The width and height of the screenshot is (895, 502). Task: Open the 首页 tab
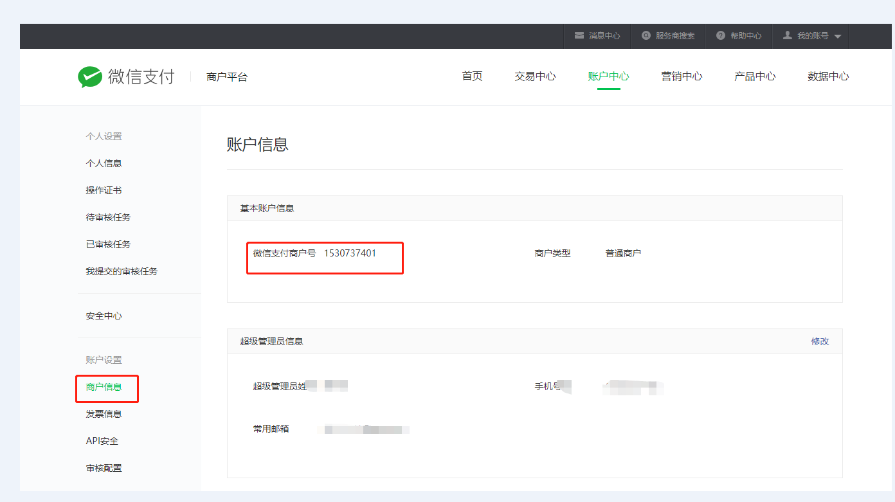tap(472, 76)
